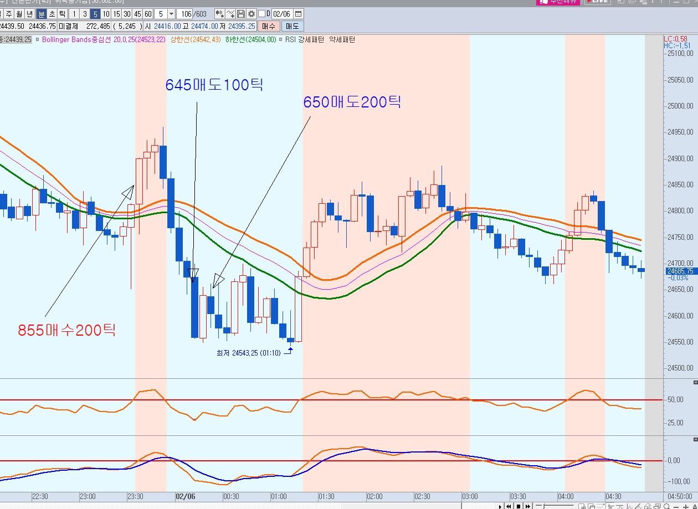Image resolution: width=698 pixels, height=509 pixels.
Task: Click the rewind replay icon
Action: [508, 506]
